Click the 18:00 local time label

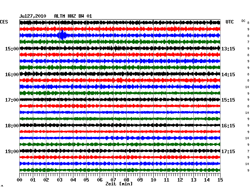(x=12, y=126)
